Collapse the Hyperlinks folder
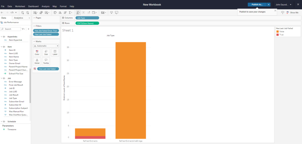 point(1,37)
